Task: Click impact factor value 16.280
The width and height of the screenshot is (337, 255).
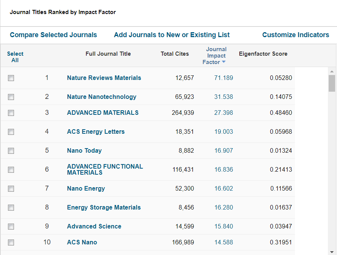Action: point(223,207)
